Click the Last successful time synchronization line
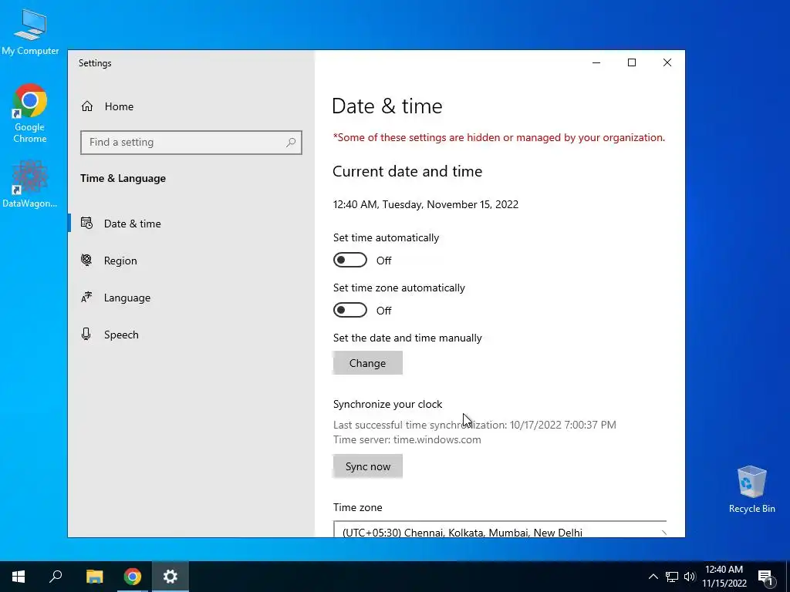Viewport: 790px width, 592px height. (474, 425)
